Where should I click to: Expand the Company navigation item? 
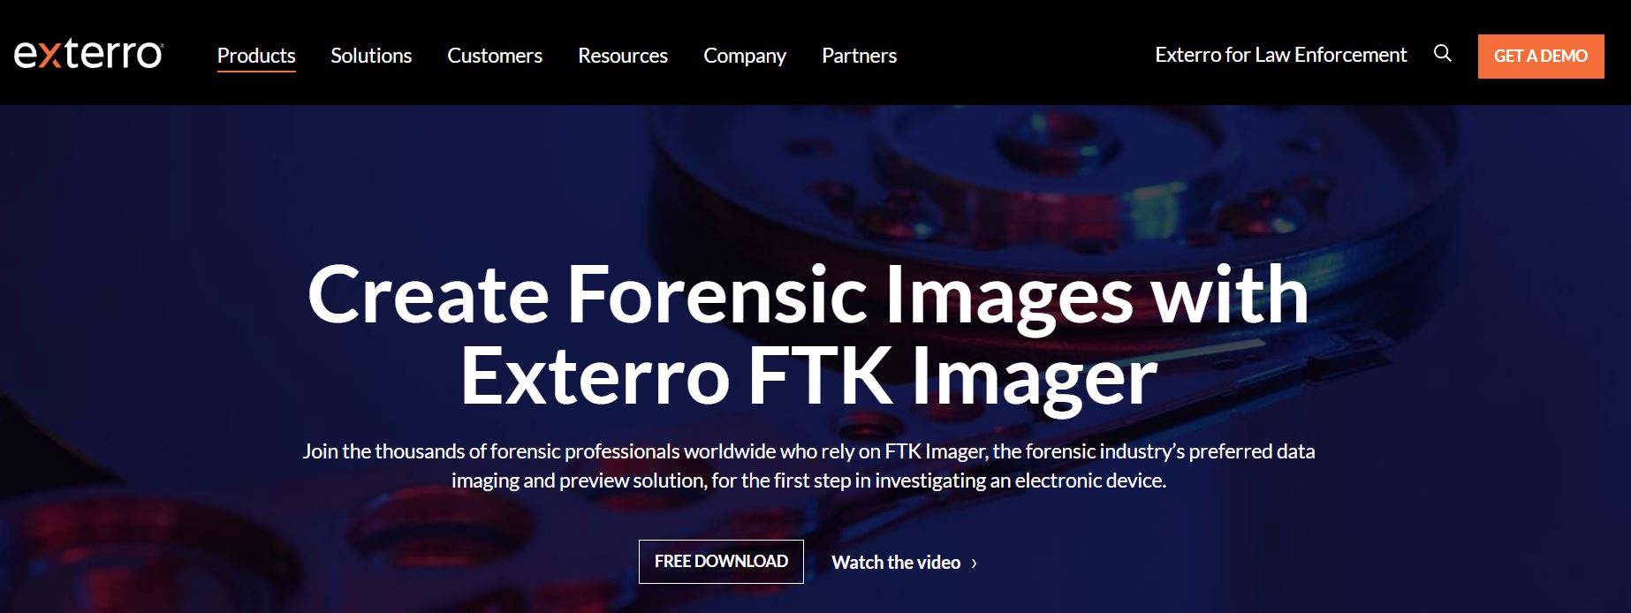point(745,56)
